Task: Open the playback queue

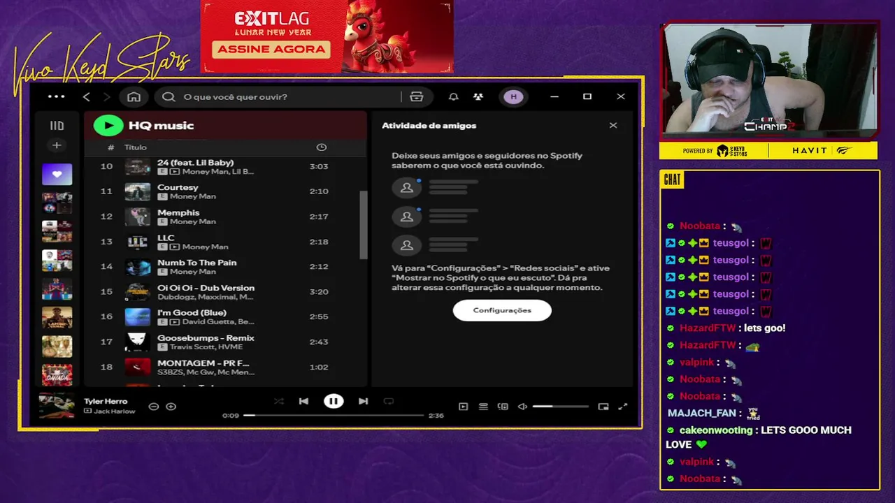Action: 483,407
